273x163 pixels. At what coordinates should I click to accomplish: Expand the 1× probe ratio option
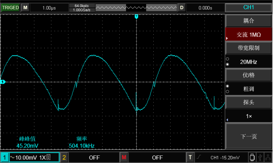248,116
